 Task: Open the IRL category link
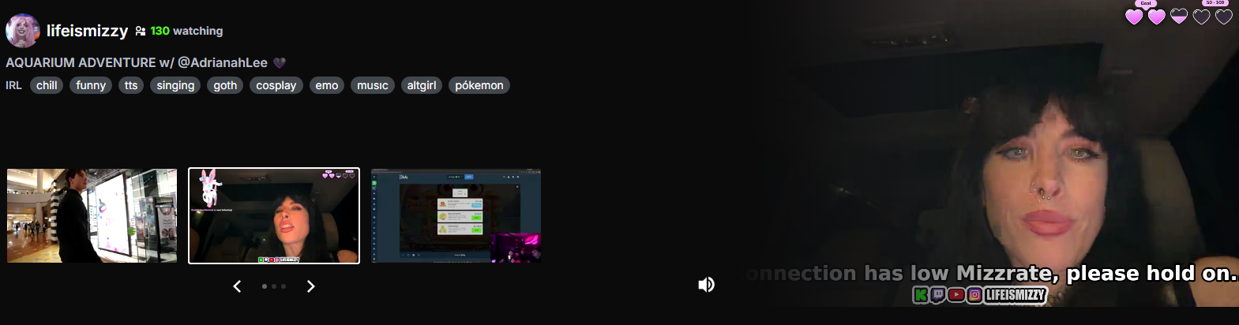(13, 85)
